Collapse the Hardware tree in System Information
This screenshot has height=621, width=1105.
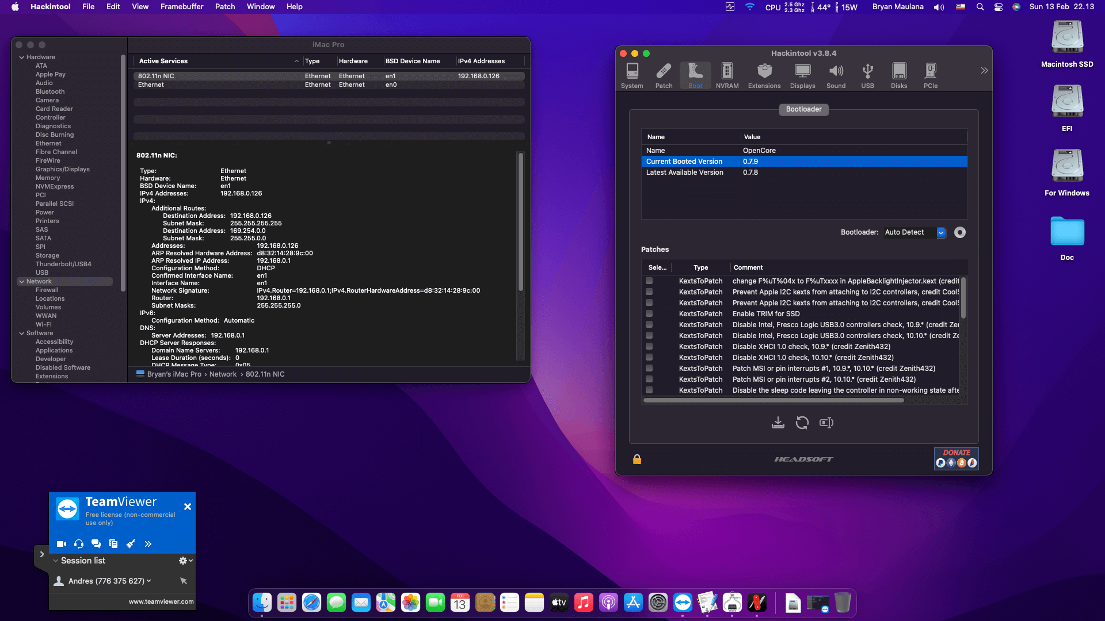[x=22, y=57]
